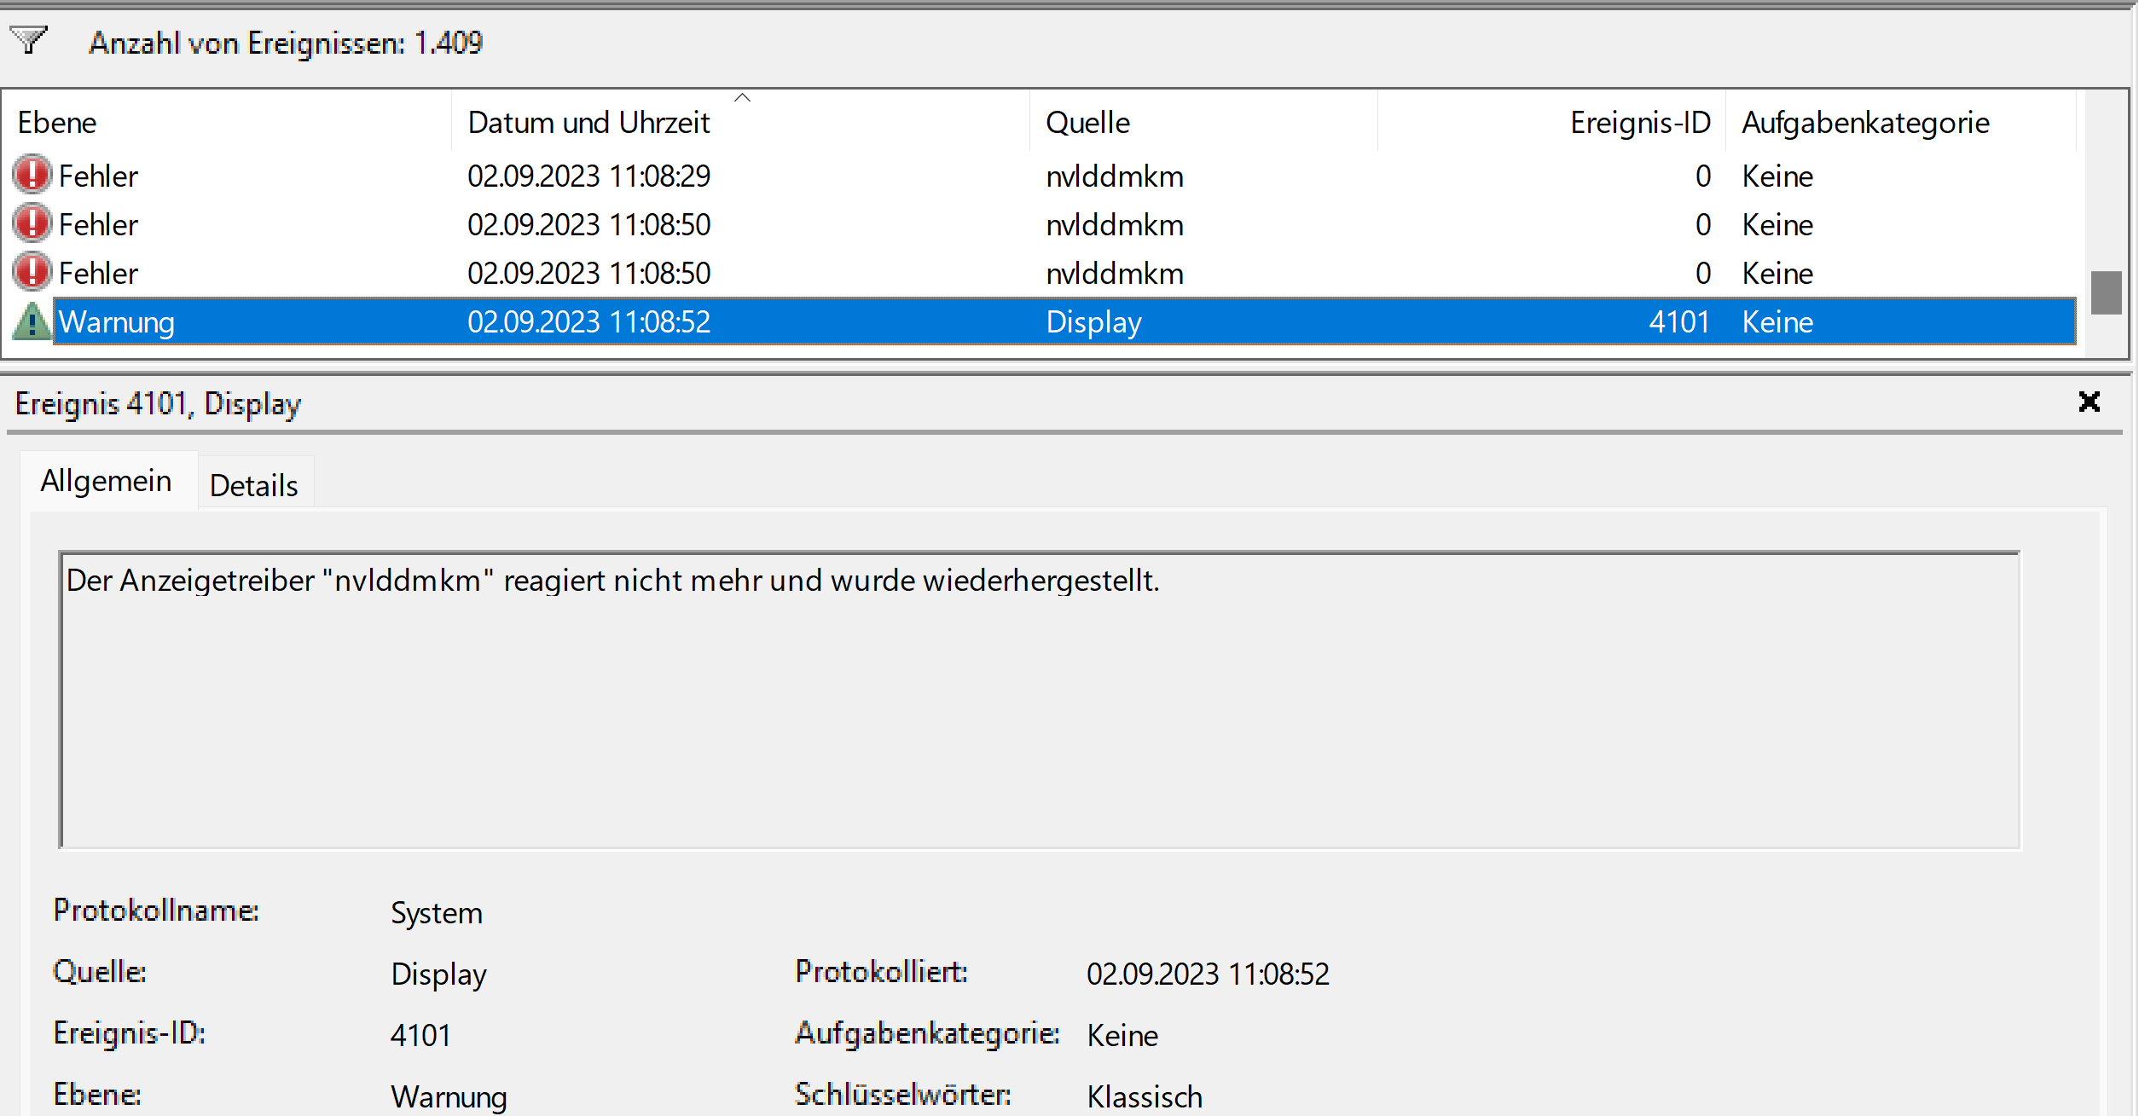This screenshot has height=1116, width=2139.
Task: Sort by Ereignis-ID column header
Action: [1639, 123]
